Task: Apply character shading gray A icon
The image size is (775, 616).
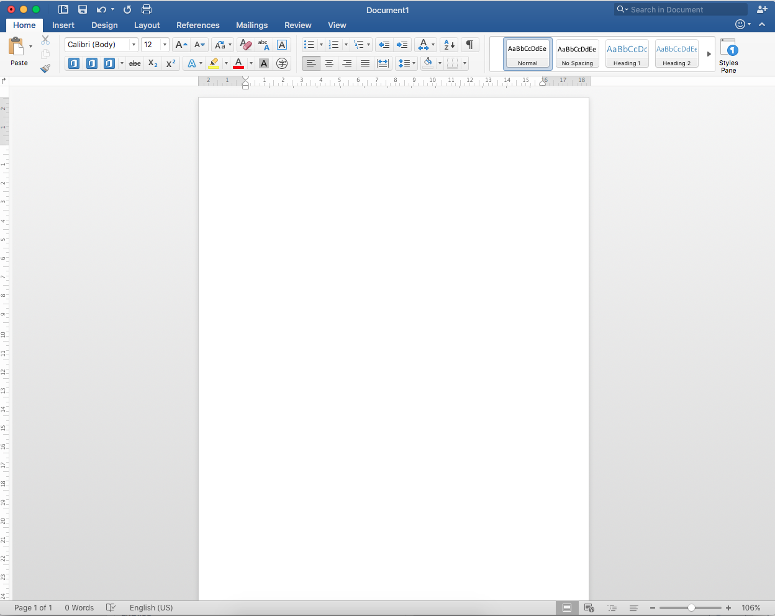Action: [264, 63]
